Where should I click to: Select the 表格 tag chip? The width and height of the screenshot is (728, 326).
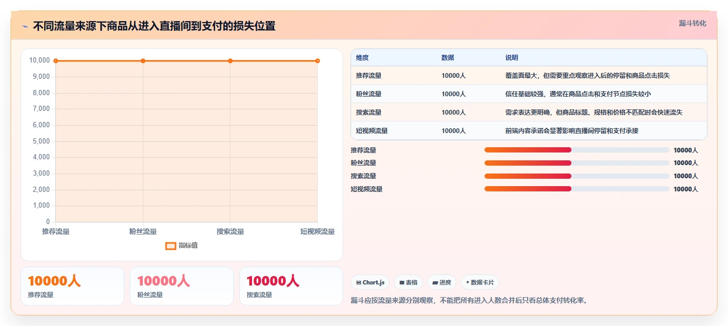tap(408, 282)
